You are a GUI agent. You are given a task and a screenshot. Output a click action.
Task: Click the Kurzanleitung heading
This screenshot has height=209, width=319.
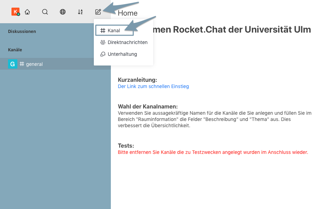[138, 80]
